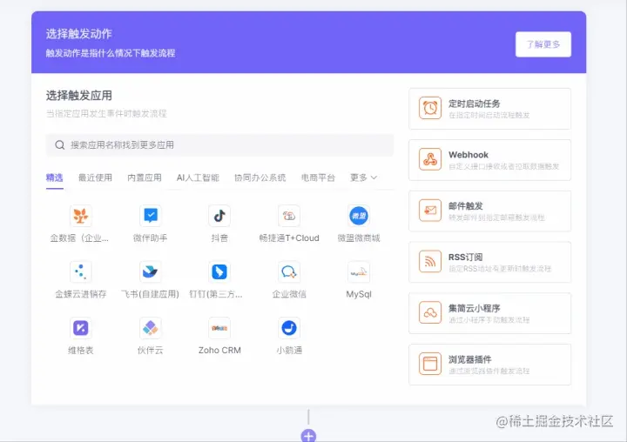Click the 企业微信 label text
The width and height of the screenshot is (627, 442).
coord(289,294)
